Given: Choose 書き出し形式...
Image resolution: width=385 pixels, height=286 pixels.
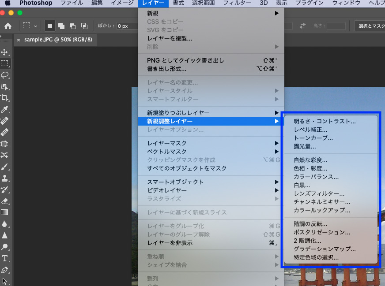Looking at the screenshot, I should 211,69.
